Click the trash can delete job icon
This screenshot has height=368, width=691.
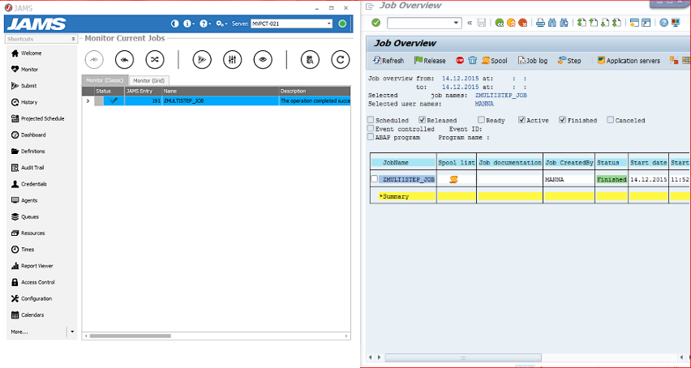coord(472,60)
